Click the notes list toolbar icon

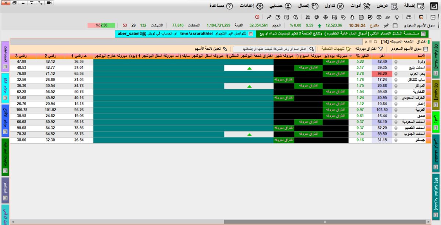click(x=287, y=17)
